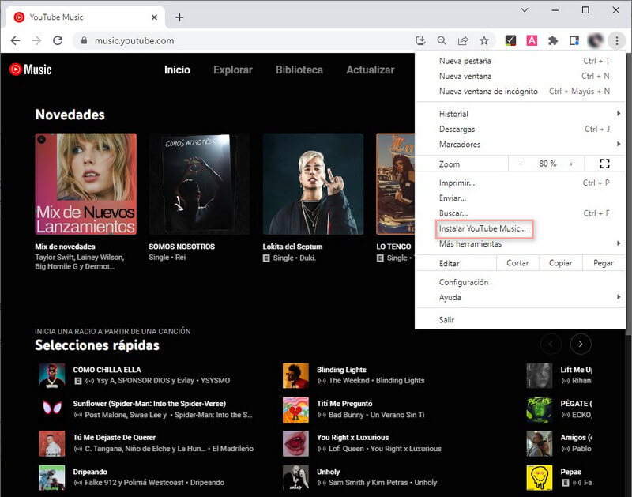The height and width of the screenshot is (497, 632).
Task: Open SOMOS NOSOTROS album cover
Action: pyautogui.click(x=199, y=184)
